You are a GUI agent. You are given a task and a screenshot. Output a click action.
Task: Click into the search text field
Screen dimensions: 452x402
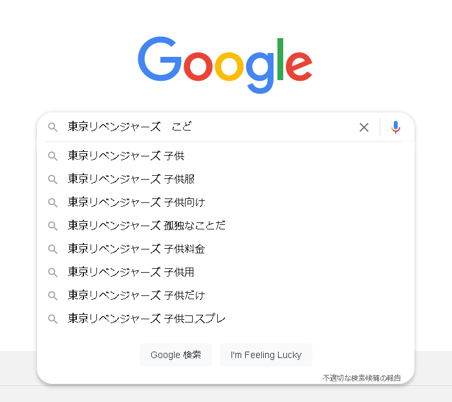(210, 127)
